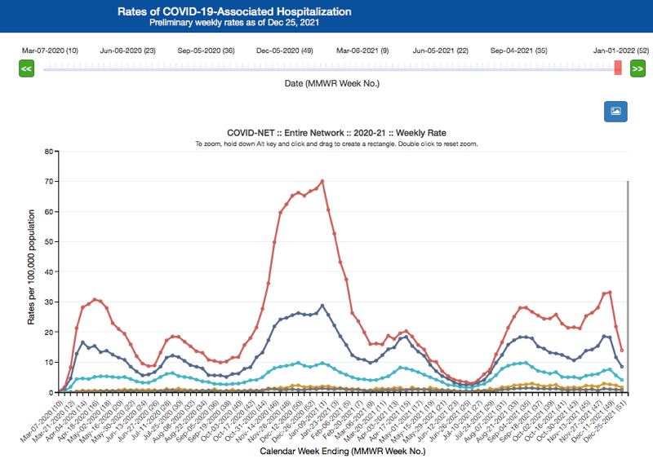
Task: Select Jun-05-2021 (22) label on date slider
Action: (x=441, y=51)
